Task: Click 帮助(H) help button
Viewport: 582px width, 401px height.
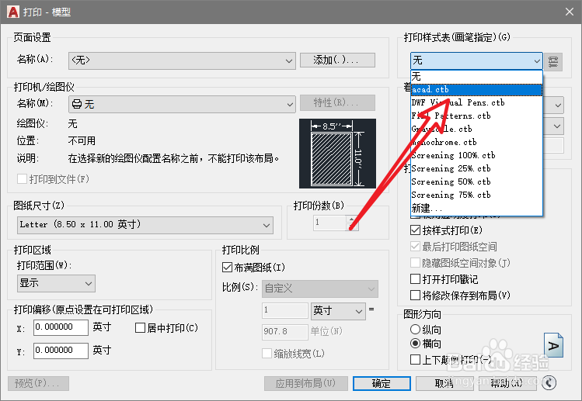Action: pos(507,383)
